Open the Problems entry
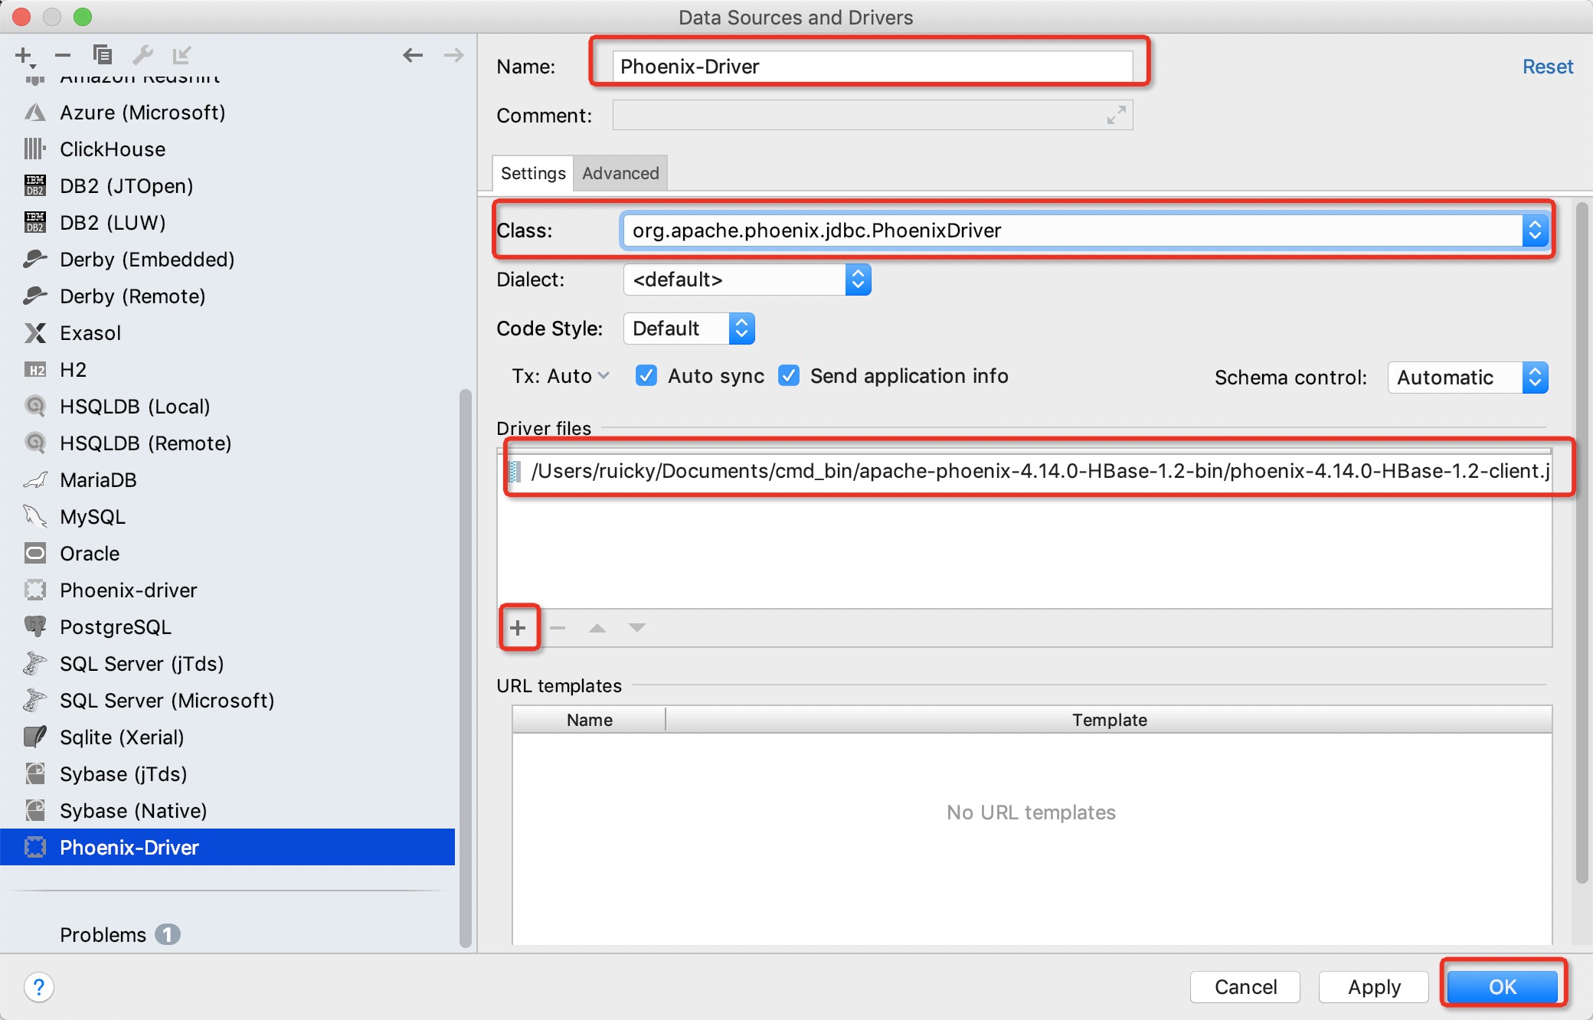 [x=119, y=935]
